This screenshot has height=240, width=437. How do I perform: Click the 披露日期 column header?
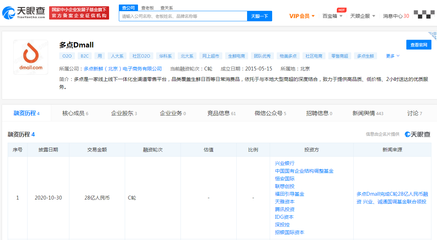48,150
